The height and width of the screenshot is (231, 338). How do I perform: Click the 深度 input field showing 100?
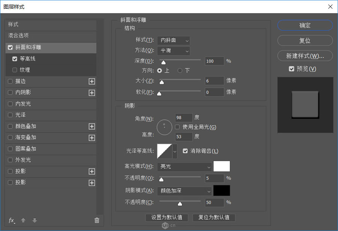214,61
